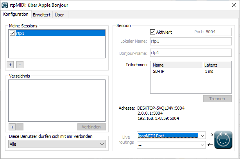The width and height of the screenshot is (240, 159).
Task: Switch to the Erweitert tab
Action: pyautogui.click(x=41, y=14)
